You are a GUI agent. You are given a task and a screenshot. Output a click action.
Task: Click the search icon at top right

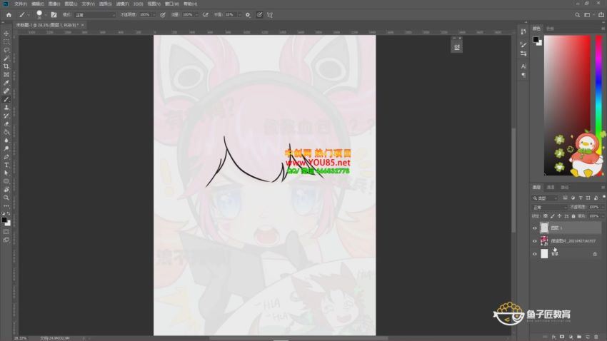[x=577, y=14]
